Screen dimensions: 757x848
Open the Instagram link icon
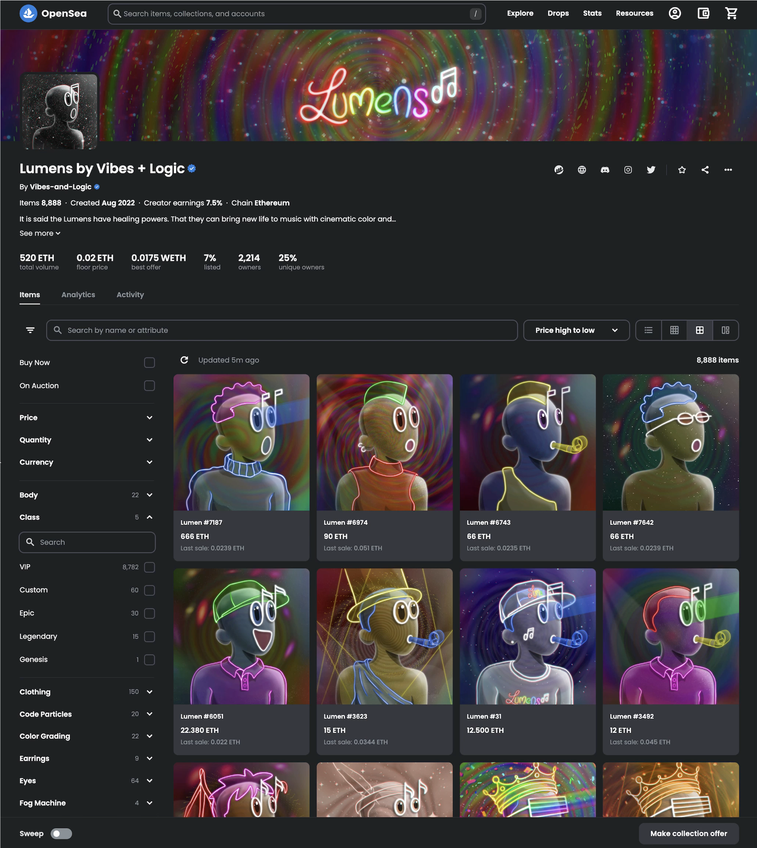628,170
